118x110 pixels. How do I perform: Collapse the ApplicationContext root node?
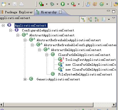(3, 26)
